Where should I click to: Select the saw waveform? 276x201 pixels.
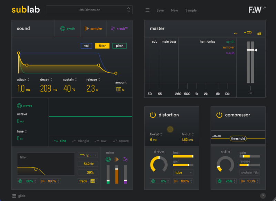point(101,141)
